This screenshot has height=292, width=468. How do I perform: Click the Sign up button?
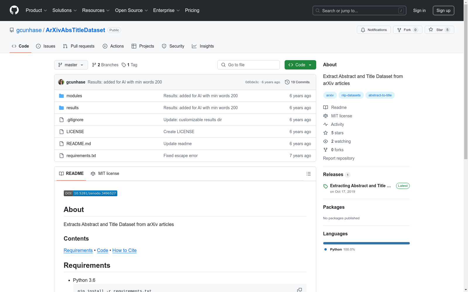(x=443, y=11)
